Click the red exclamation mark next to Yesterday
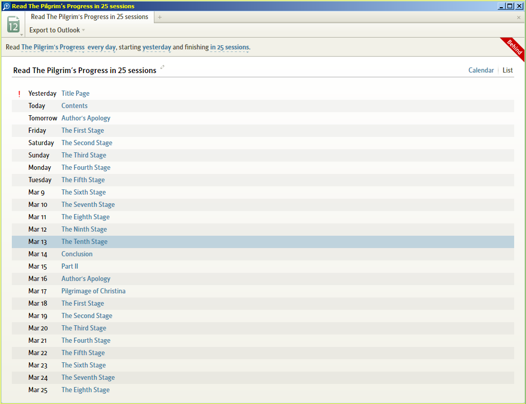The width and height of the screenshot is (526, 404). (19, 94)
